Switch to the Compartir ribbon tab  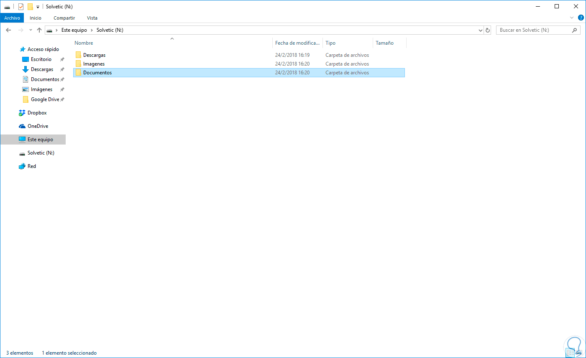(x=64, y=18)
